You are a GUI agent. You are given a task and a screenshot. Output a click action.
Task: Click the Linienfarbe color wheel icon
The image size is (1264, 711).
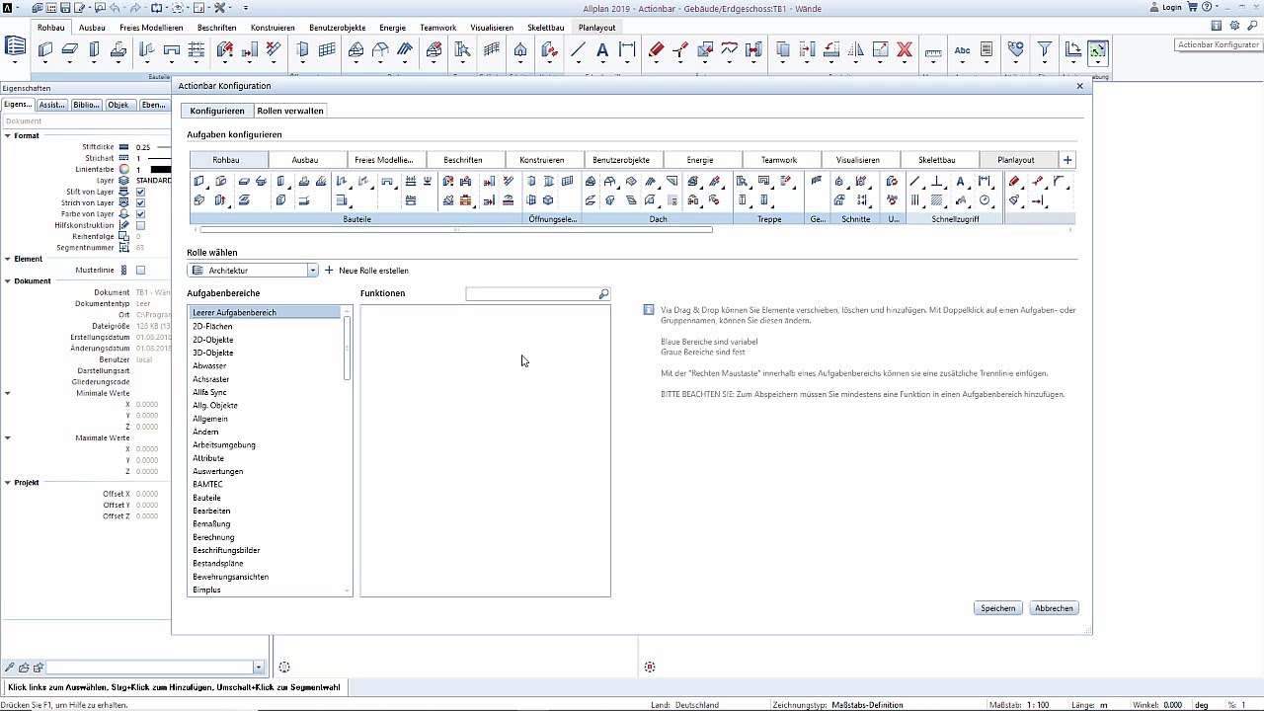tap(124, 169)
